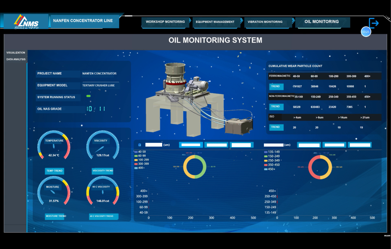391x249 pixels.
Task: Select Data Analysis in the sidebar
Action: click(x=16, y=59)
